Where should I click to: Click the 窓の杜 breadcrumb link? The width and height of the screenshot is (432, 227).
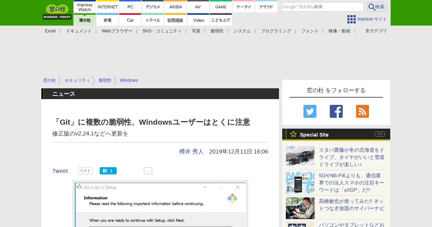(x=50, y=80)
